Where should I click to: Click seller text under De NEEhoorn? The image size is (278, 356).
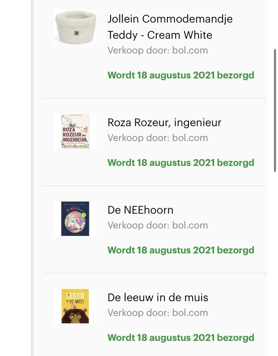coord(158,225)
